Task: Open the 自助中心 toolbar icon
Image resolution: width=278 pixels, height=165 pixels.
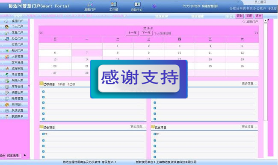Action: 137,6
